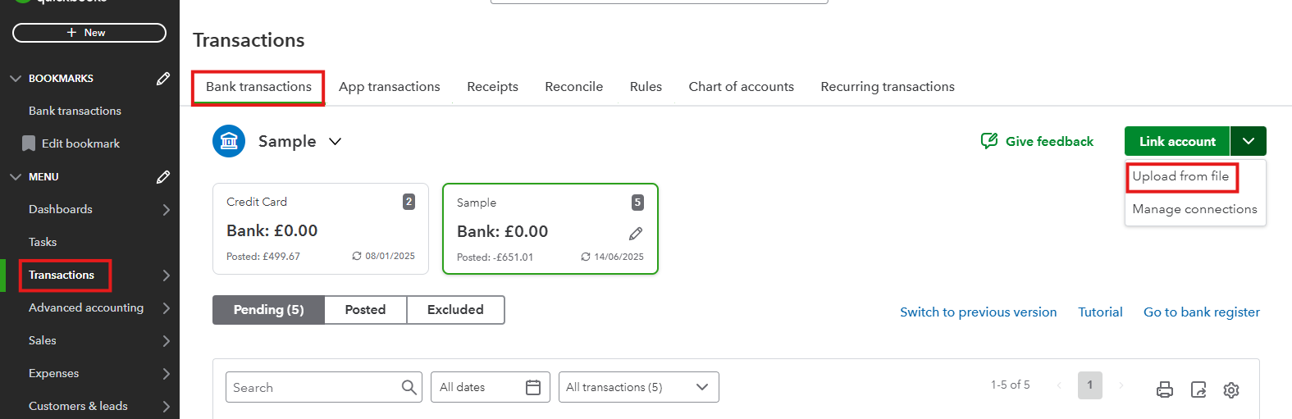This screenshot has height=419, width=1292.
Task: Select the Credit Card account card
Action: (x=320, y=229)
